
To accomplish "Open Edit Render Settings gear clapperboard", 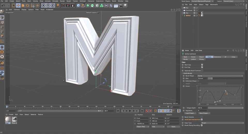I will pos(73,5).
